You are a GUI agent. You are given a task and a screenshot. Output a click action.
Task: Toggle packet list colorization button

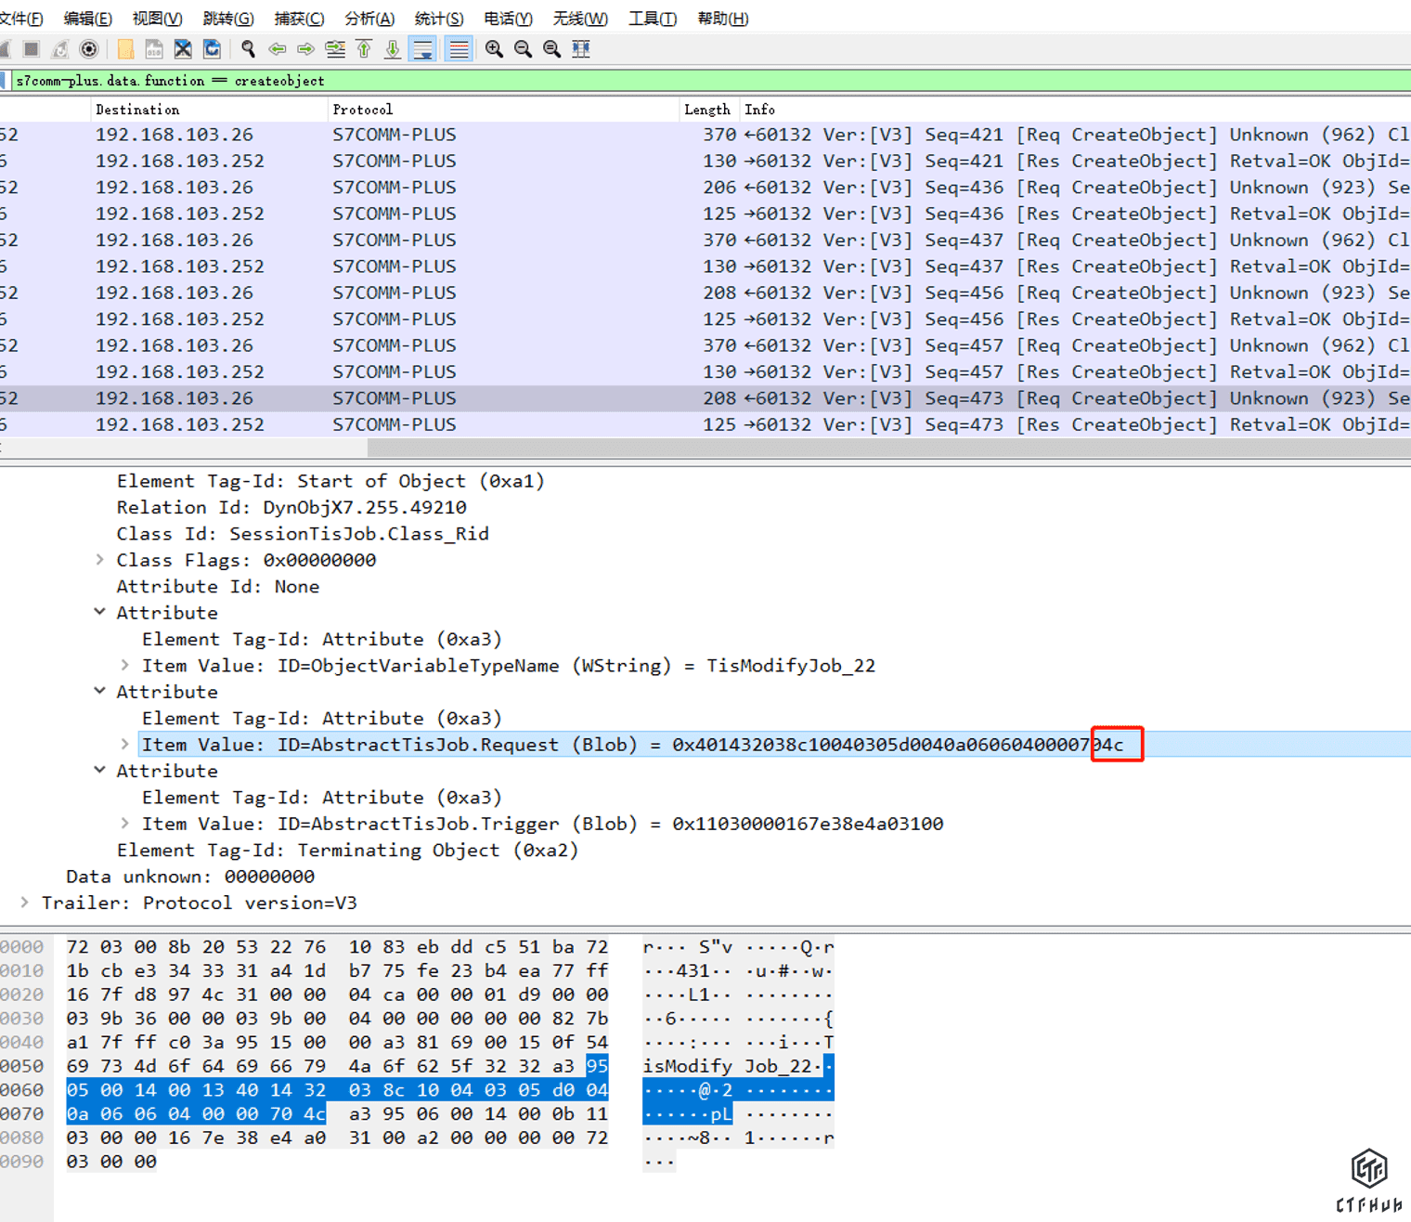(x=459, y=49)
